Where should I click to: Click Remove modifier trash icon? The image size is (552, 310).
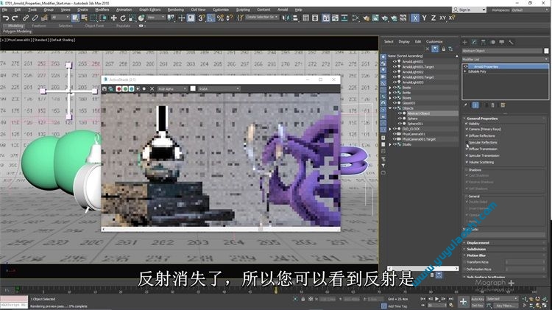click(x=493, y=105)
